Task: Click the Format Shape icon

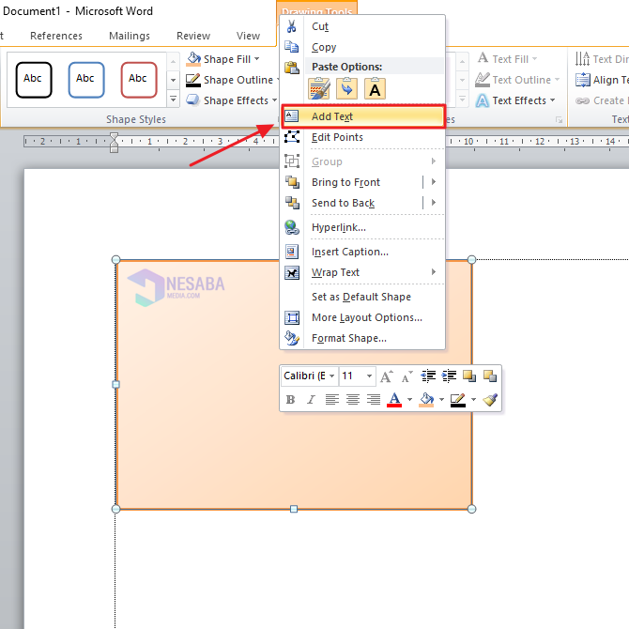Action: (292, 338)
